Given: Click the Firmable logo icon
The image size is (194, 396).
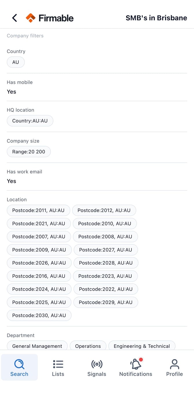Looking at the screenshot, I should click(x=30, y=18).
